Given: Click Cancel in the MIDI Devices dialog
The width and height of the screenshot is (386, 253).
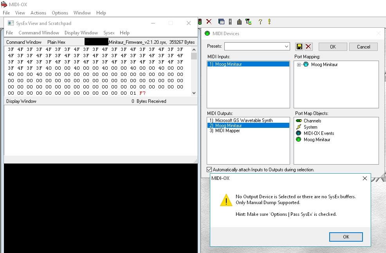Looking at the screenshot, I should (363, 47).
